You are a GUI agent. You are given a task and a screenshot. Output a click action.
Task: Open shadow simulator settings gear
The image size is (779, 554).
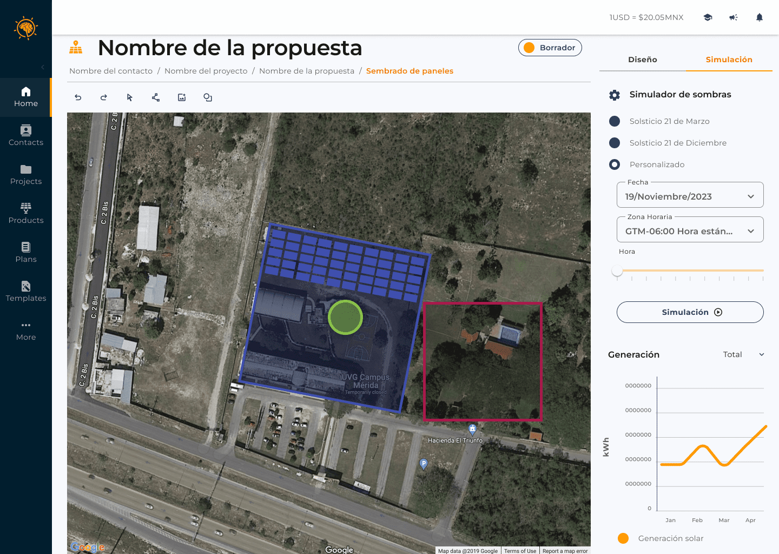pos(615,95)
